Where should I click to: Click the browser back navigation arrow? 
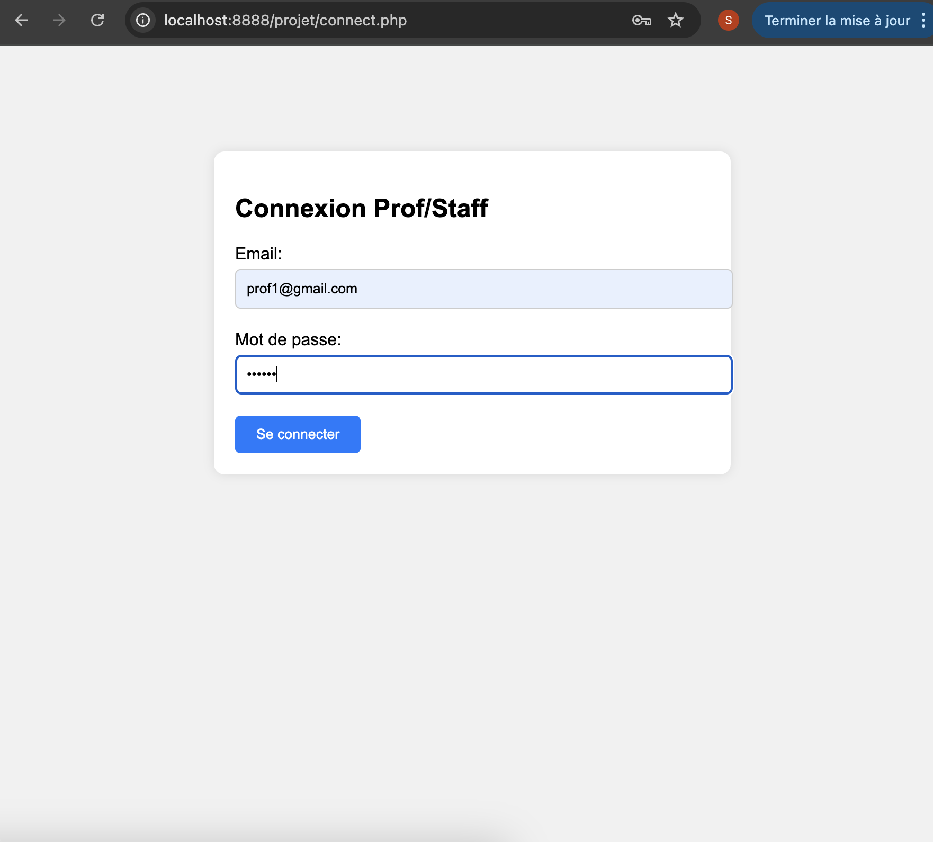[x=21, y=20]
